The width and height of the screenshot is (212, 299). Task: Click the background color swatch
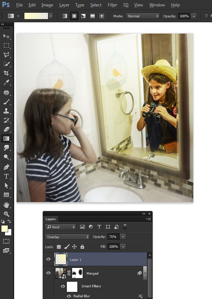[x=9, y=233]
